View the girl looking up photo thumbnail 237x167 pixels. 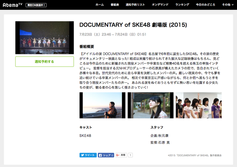pos(151,105)
